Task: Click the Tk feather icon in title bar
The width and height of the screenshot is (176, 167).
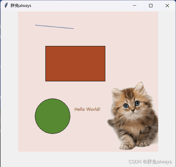Action: click(x=6, y=5)
